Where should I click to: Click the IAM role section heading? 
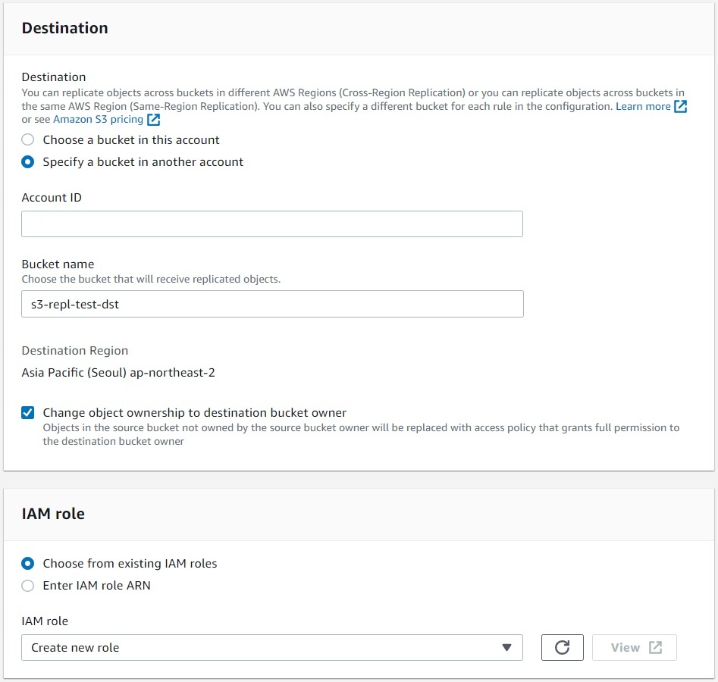click(x=53, y=514)
